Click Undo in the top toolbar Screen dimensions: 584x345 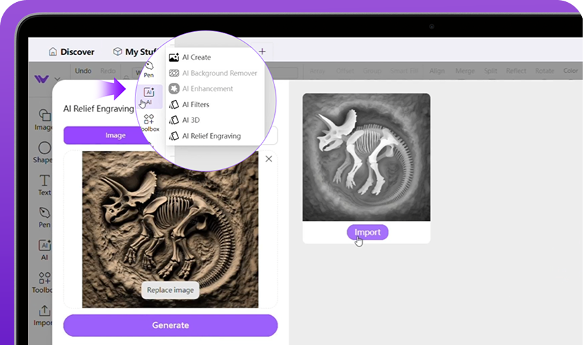click(x=83, y=71)
